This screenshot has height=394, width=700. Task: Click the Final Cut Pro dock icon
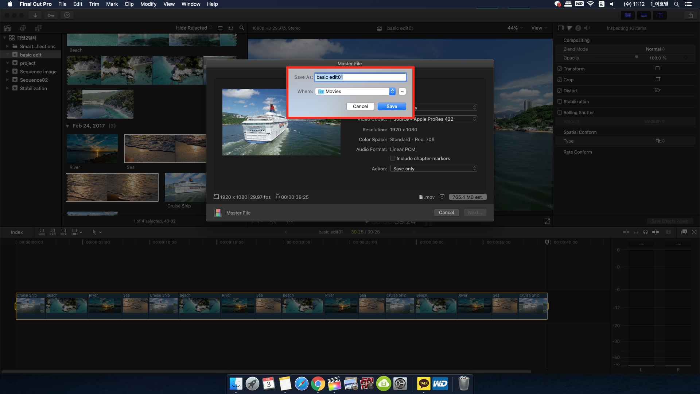(334, 384)
